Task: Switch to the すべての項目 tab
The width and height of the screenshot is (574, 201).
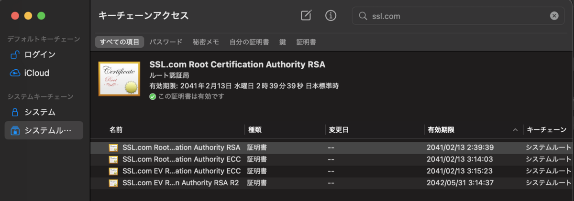Action: pyautogui.click(x=120, y=42)
